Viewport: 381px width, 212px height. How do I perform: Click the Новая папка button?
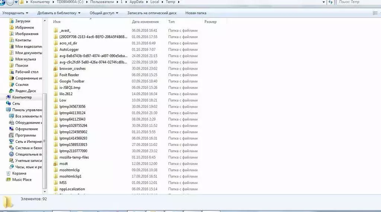[196, 13]
